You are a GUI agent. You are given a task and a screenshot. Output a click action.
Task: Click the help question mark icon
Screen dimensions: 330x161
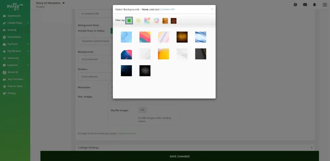tap(296, 4)
